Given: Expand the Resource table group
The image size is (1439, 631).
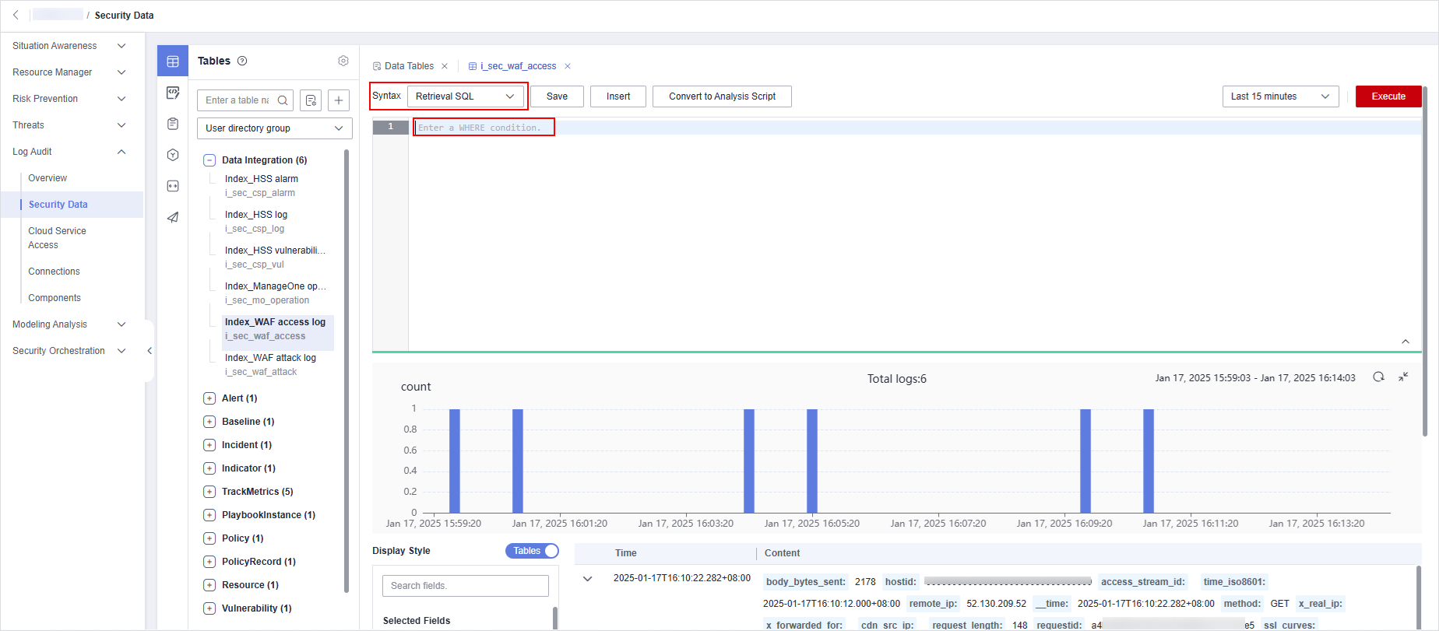Looking at the screenshot, I should click(x=209, y=585).
